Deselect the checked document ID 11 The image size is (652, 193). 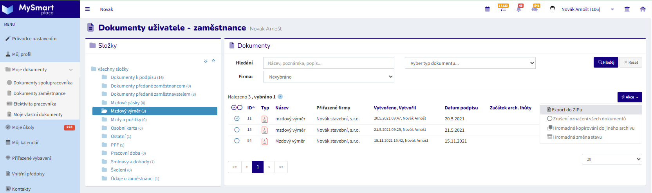click(237, 118)
